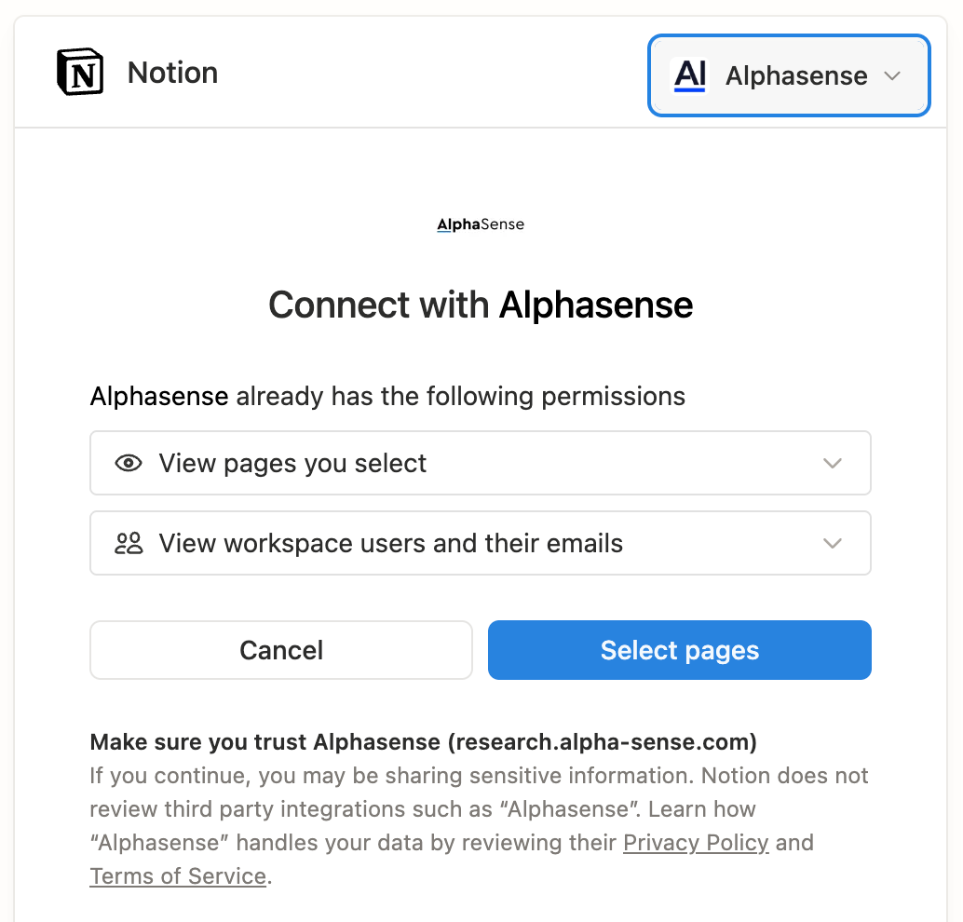Click the "already has the following permissions" text

click(x=460, y=396)
